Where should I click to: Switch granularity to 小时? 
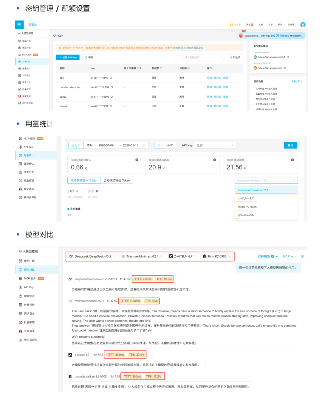click(170, 145)
